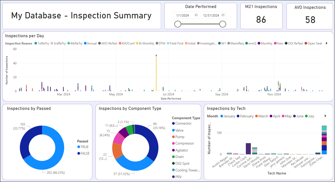Click the Inspections per Day chart title

point(25,36)
